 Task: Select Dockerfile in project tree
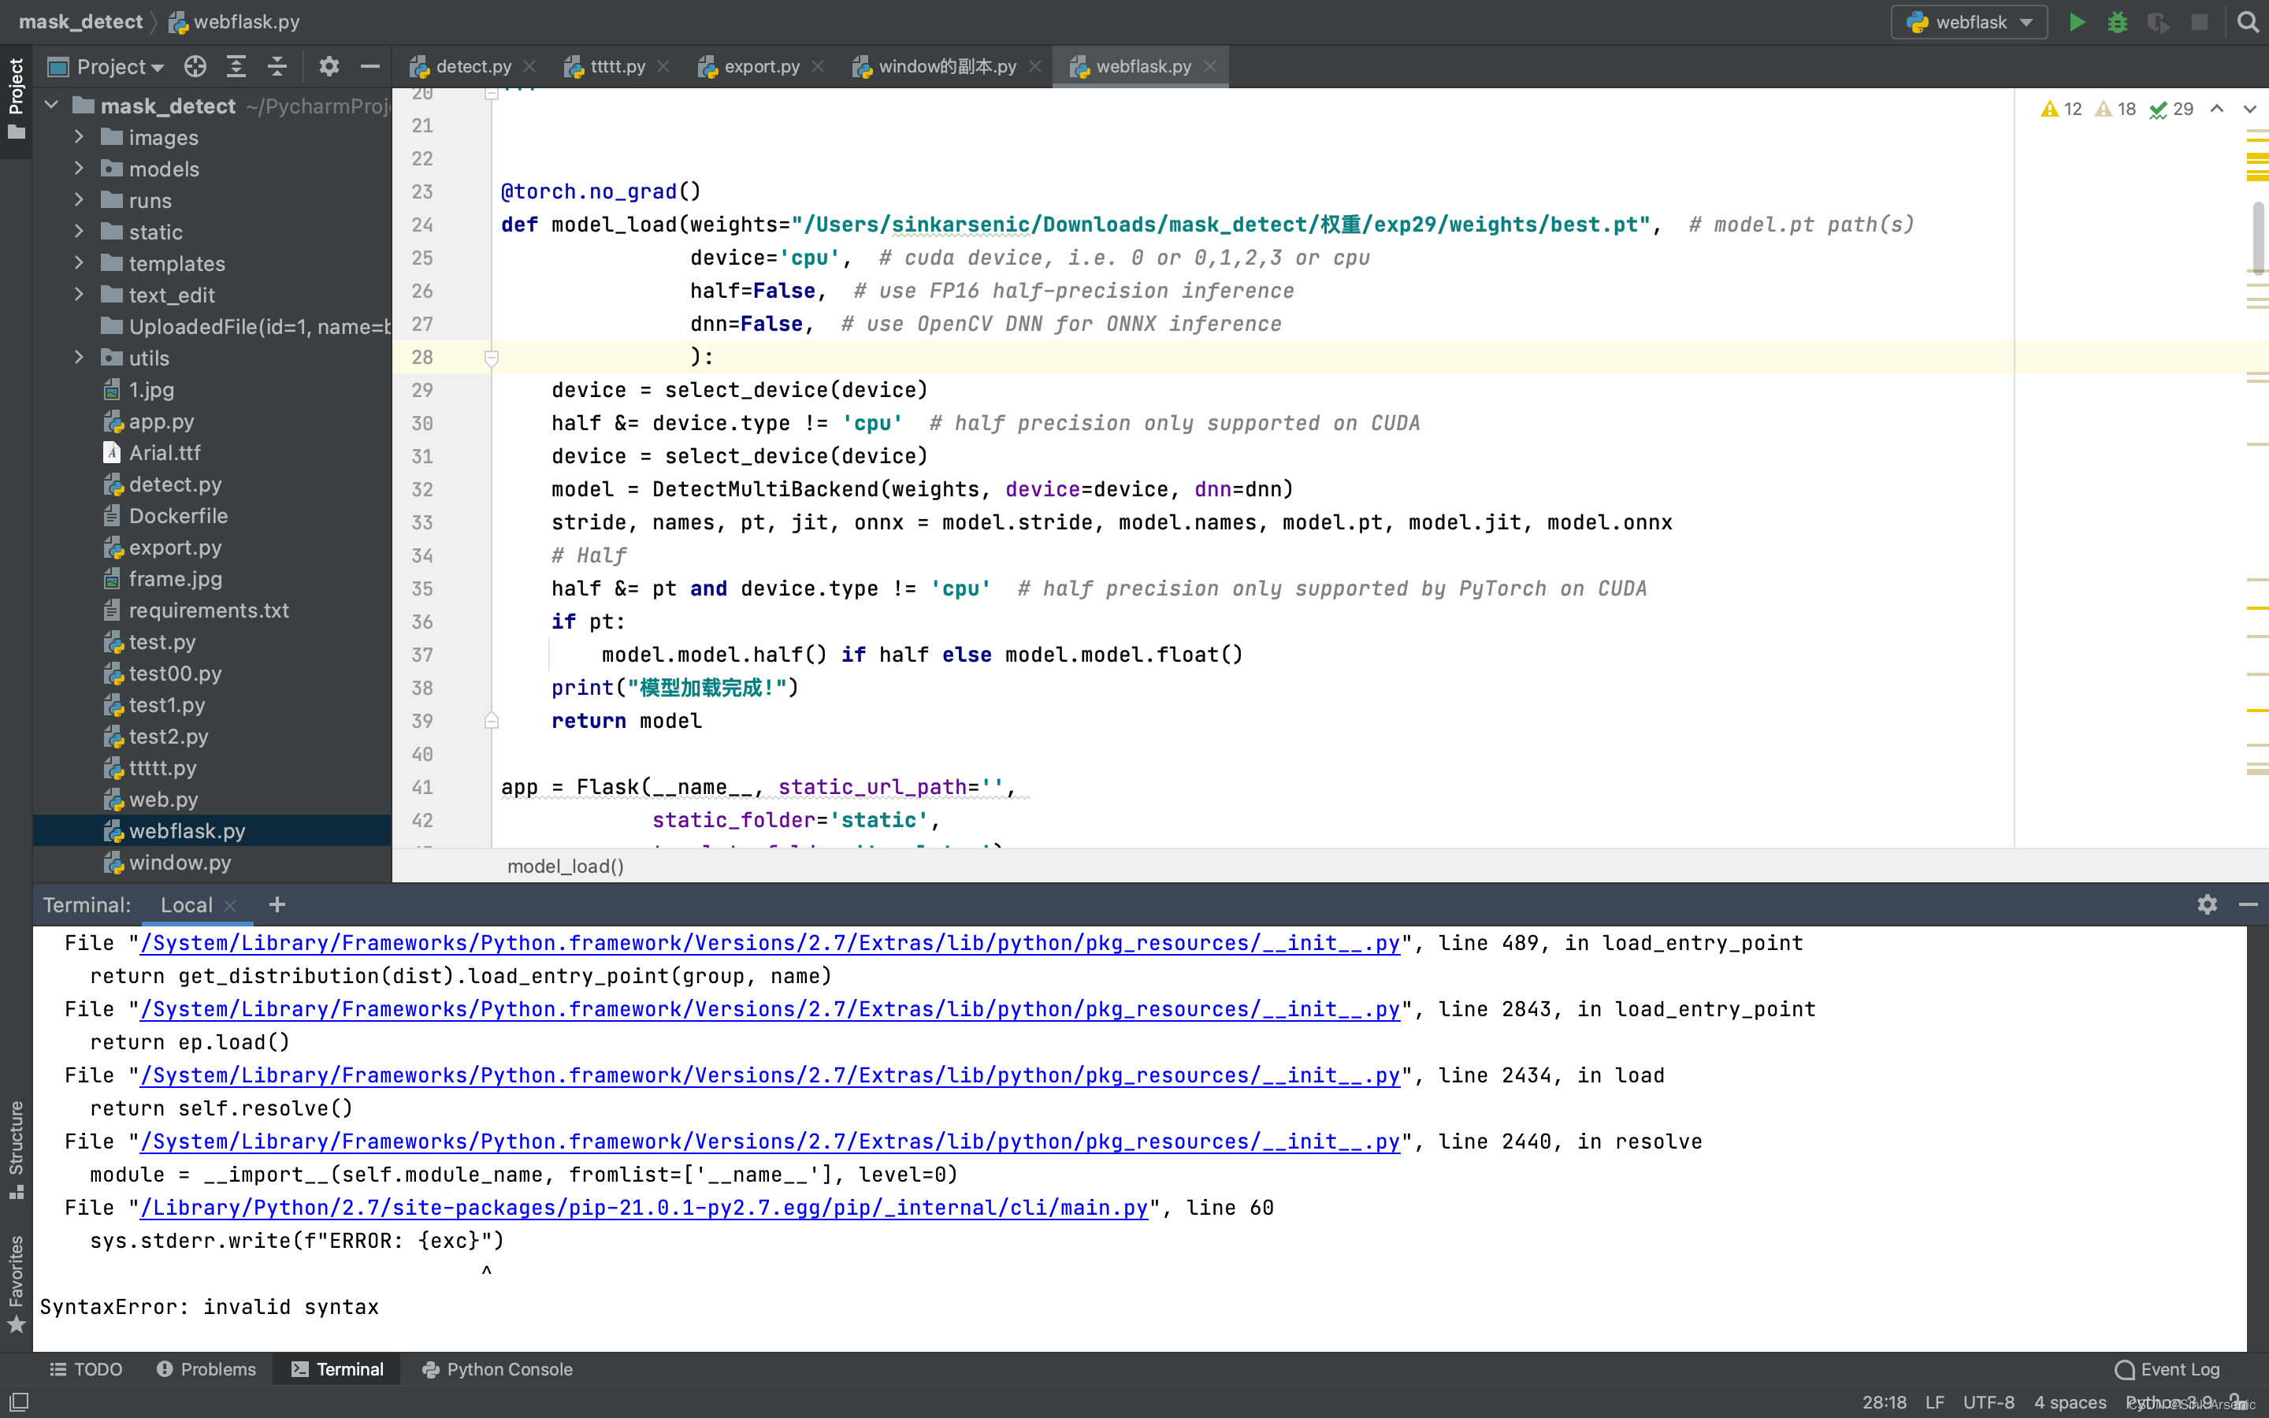click(x=178, y=516)
